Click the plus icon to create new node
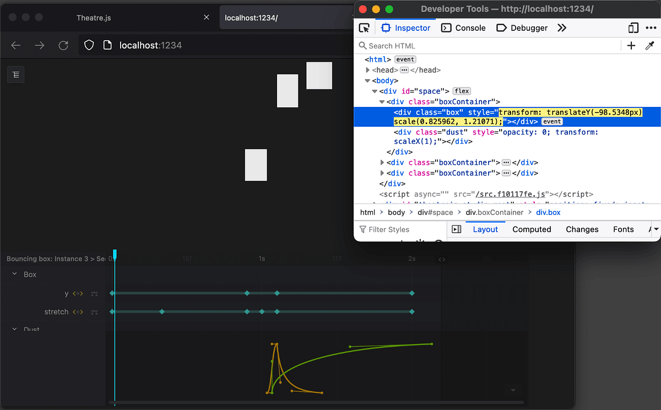This screenshot has height=410, width=661. [631, 45]
